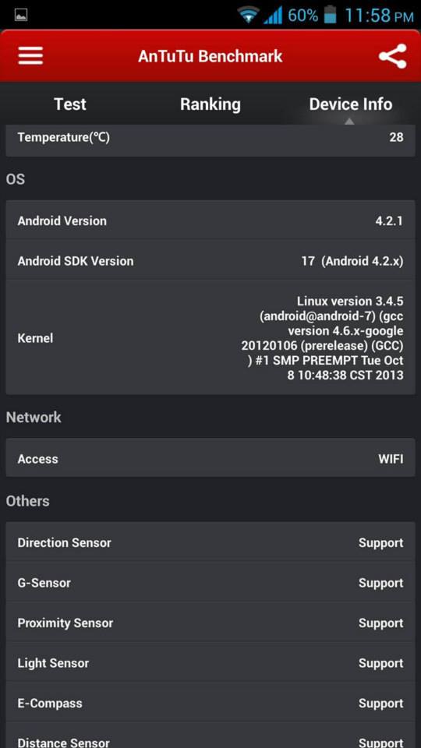
Task: Tap the E-Compass row
Action: pos(210,703)
